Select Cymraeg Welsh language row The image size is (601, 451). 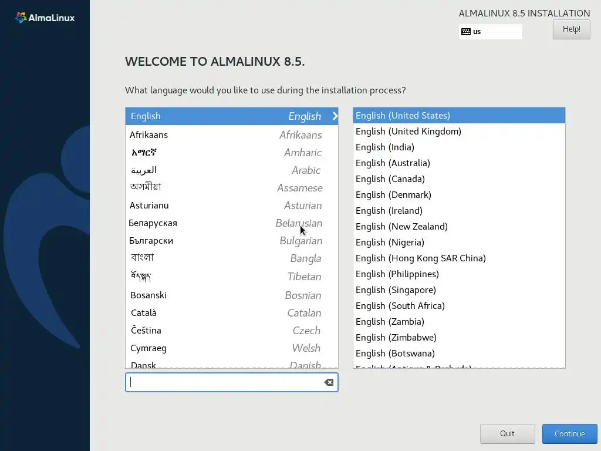231,348
